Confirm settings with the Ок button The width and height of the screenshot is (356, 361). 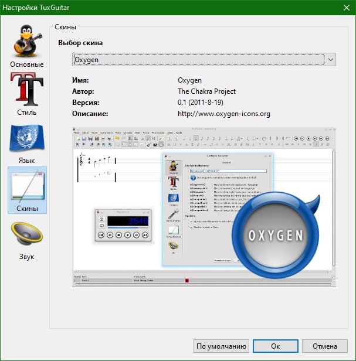(x=276, y=346)
